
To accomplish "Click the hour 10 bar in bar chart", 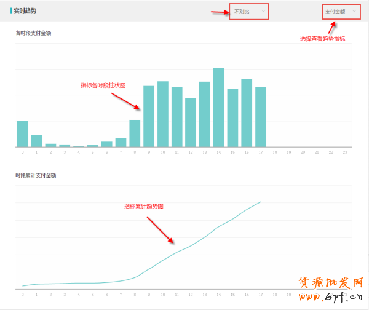I will point(163,114).
